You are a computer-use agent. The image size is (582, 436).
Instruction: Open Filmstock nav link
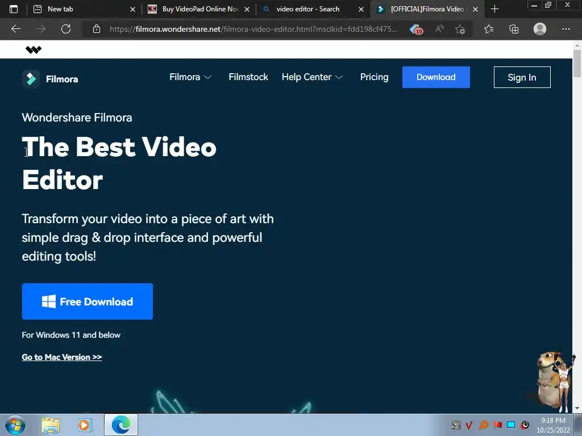pyautogui.click(x=248, y=77)
